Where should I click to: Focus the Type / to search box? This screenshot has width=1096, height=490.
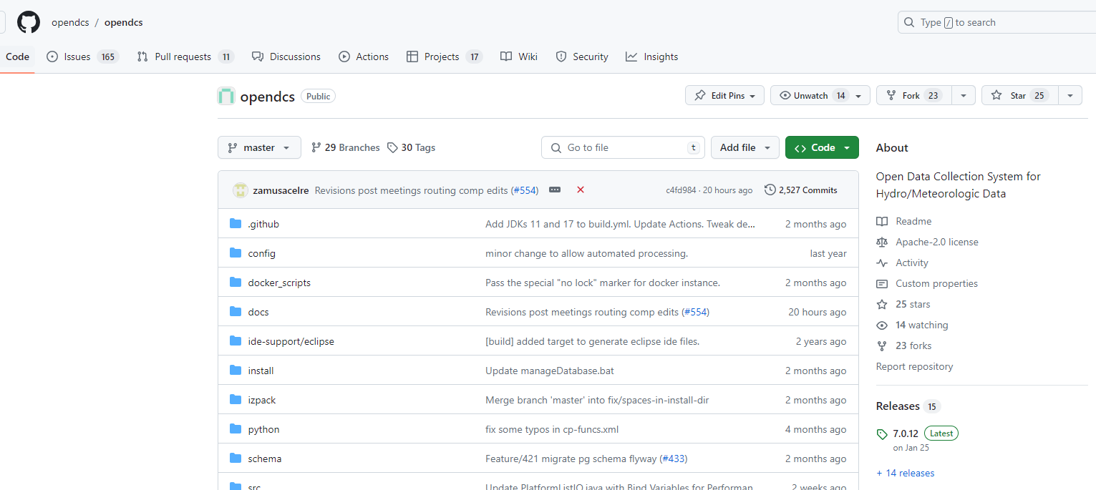click(x=996, y=22)
